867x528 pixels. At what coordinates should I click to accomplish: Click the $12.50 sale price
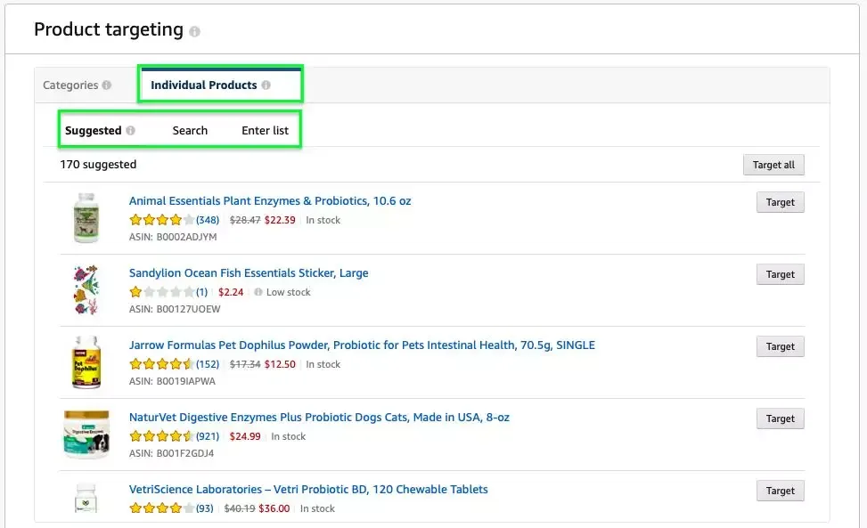280,364
